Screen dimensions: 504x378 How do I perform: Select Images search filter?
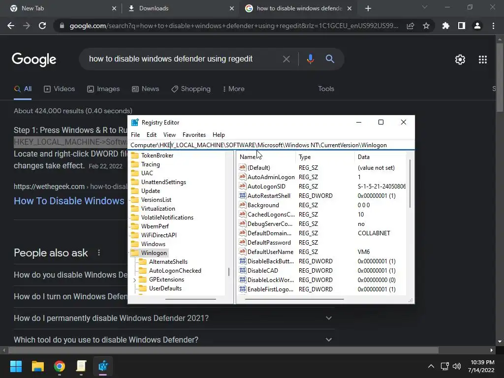point(103,89)
